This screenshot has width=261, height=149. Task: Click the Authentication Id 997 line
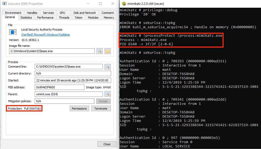point(170,138)
